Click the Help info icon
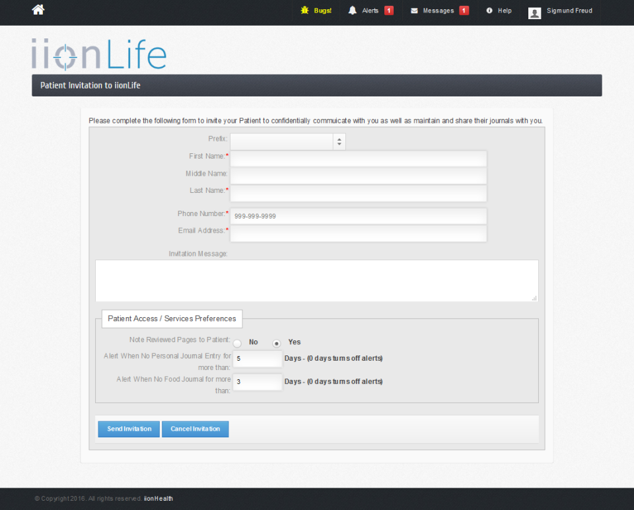This screenshot has width=634, height=510. pos(489,11)
